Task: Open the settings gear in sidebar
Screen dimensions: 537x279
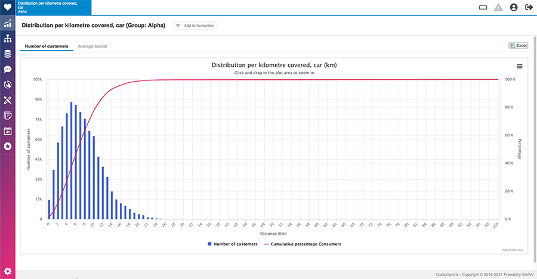Action: (x=8, y=271)
